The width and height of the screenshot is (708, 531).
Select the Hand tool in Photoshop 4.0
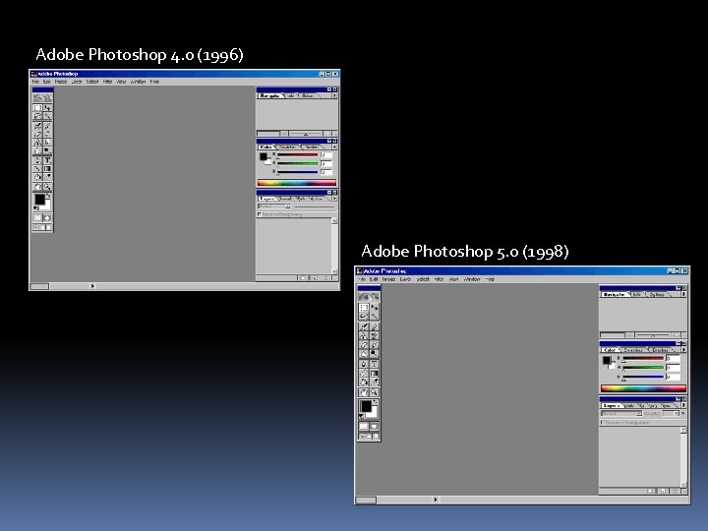click(x=38, y=187)
